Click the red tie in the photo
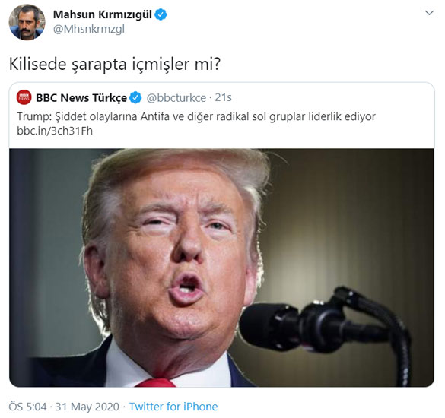 tap(156, 383)
